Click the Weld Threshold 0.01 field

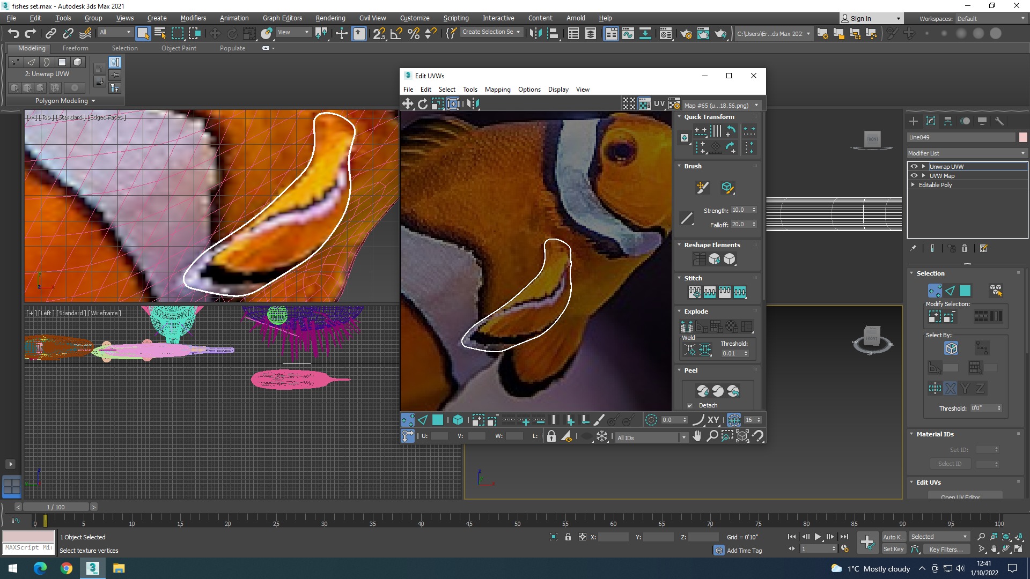[x=730, y=353]
